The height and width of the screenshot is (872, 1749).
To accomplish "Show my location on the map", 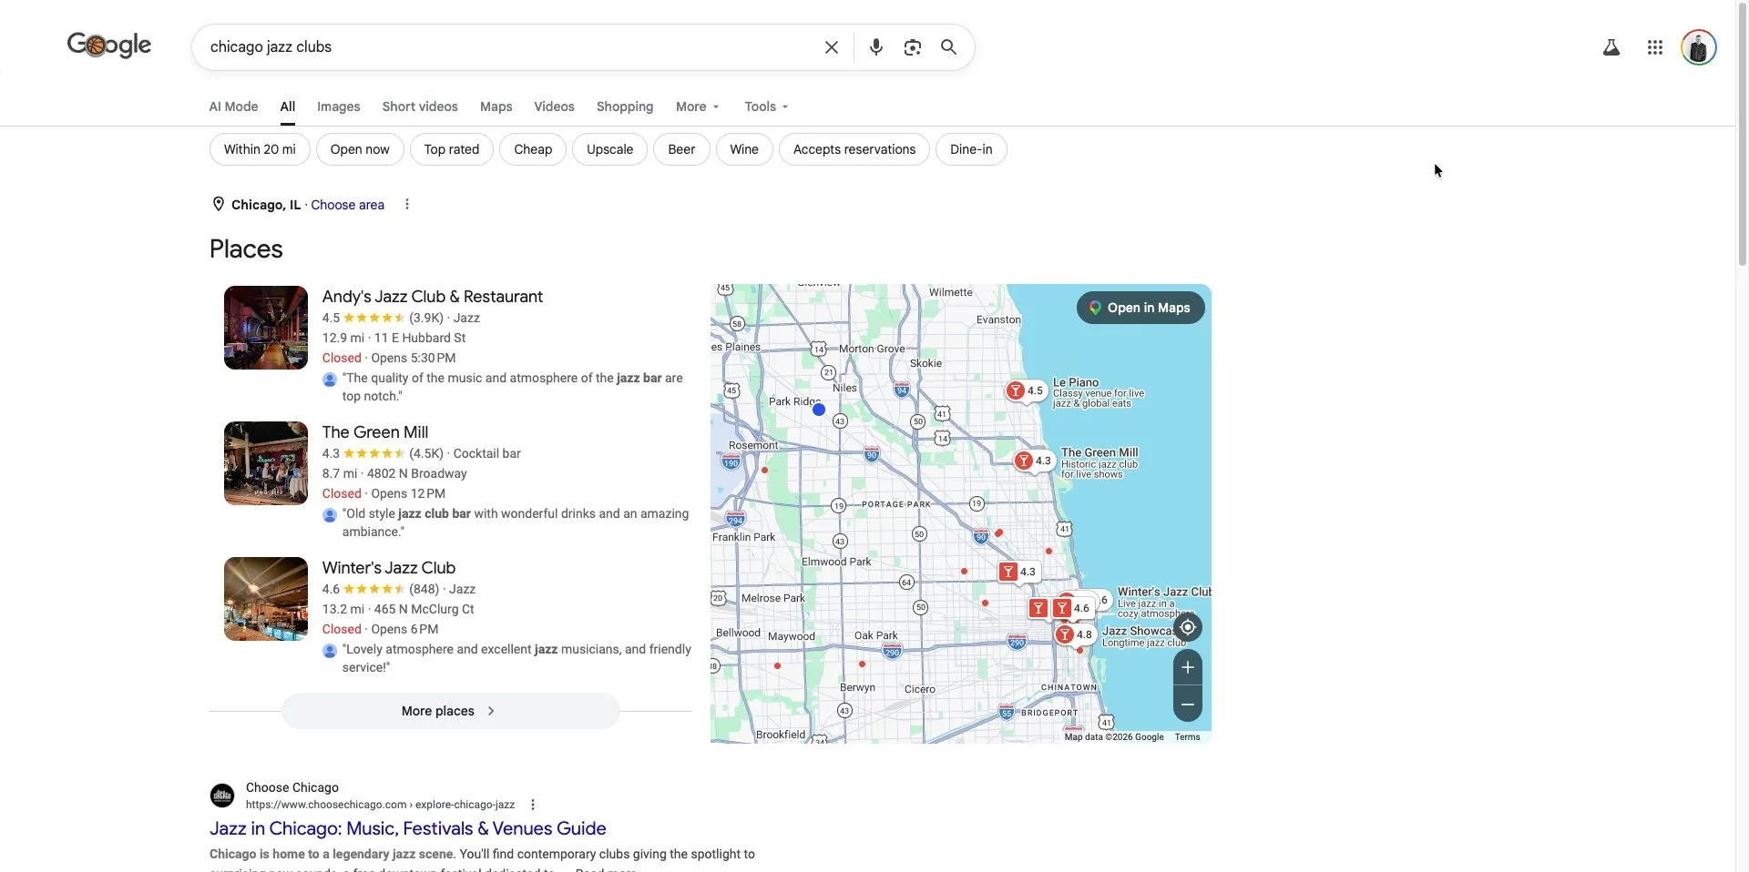I will (1187, 627).
